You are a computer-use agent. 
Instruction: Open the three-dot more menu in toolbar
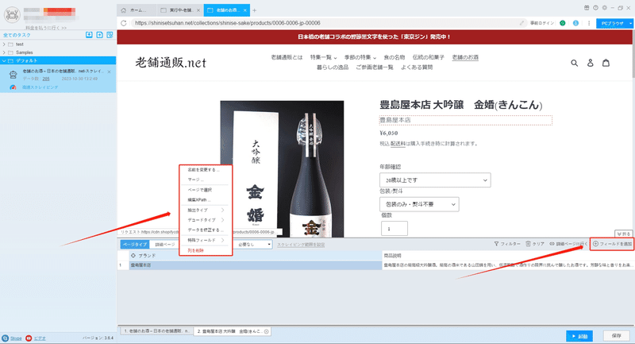[589, 23]
